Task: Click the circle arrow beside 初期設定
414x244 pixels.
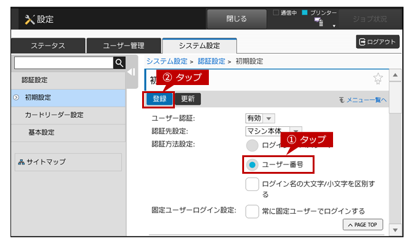Action: [16, 97]
